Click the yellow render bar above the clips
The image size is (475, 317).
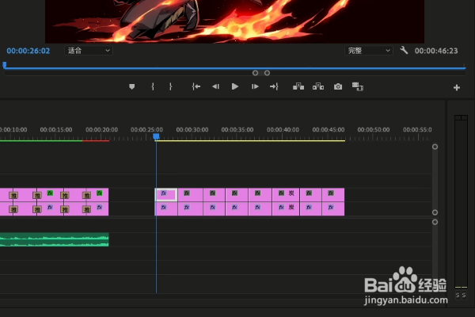(x=250, y=141)
